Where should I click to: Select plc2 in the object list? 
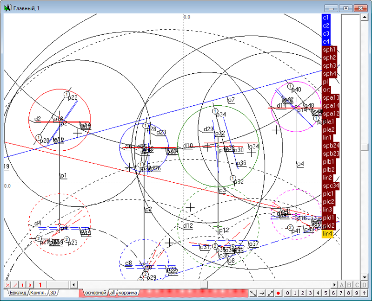329,202
